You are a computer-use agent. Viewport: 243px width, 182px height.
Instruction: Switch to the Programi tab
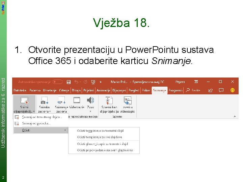point(175,90)
